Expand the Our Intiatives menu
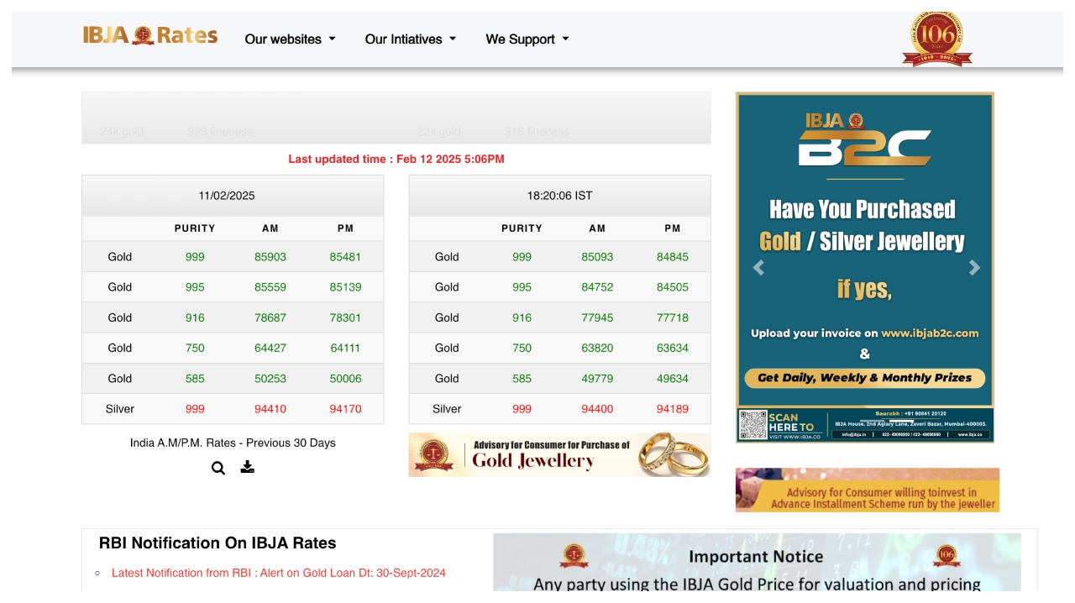 coord(410,39)
